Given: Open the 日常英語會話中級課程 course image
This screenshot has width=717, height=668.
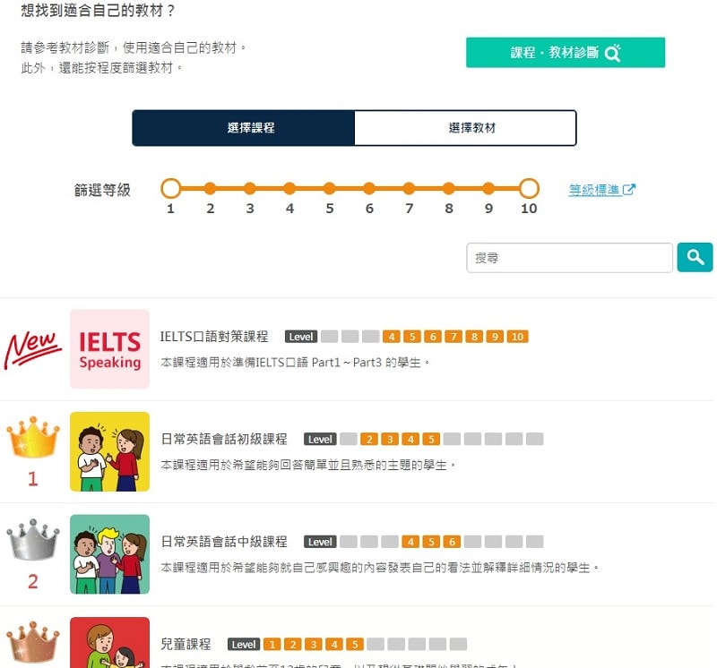Looking at the screenshot, I should pyautogui.click(x=109, y=554).
